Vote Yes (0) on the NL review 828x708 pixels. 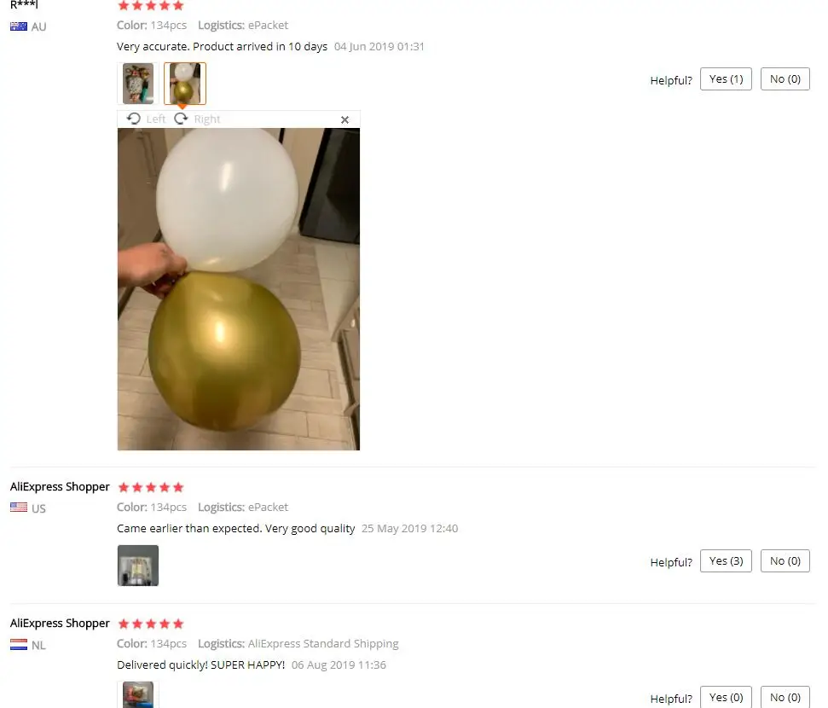coord(726,698)
